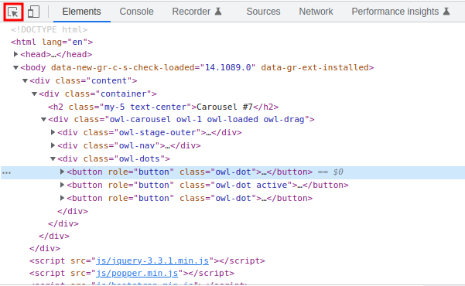
Task: Select the html lang="en" element
Action: tap(52, 42)
